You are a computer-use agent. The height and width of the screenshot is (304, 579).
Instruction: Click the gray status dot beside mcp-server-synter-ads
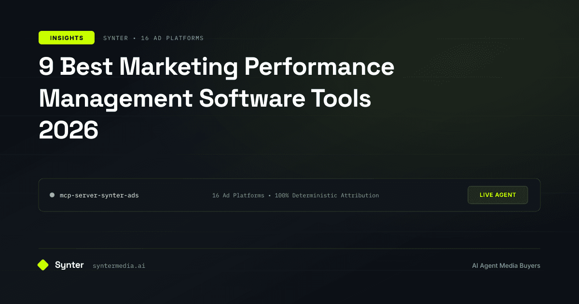coord(52,195)
